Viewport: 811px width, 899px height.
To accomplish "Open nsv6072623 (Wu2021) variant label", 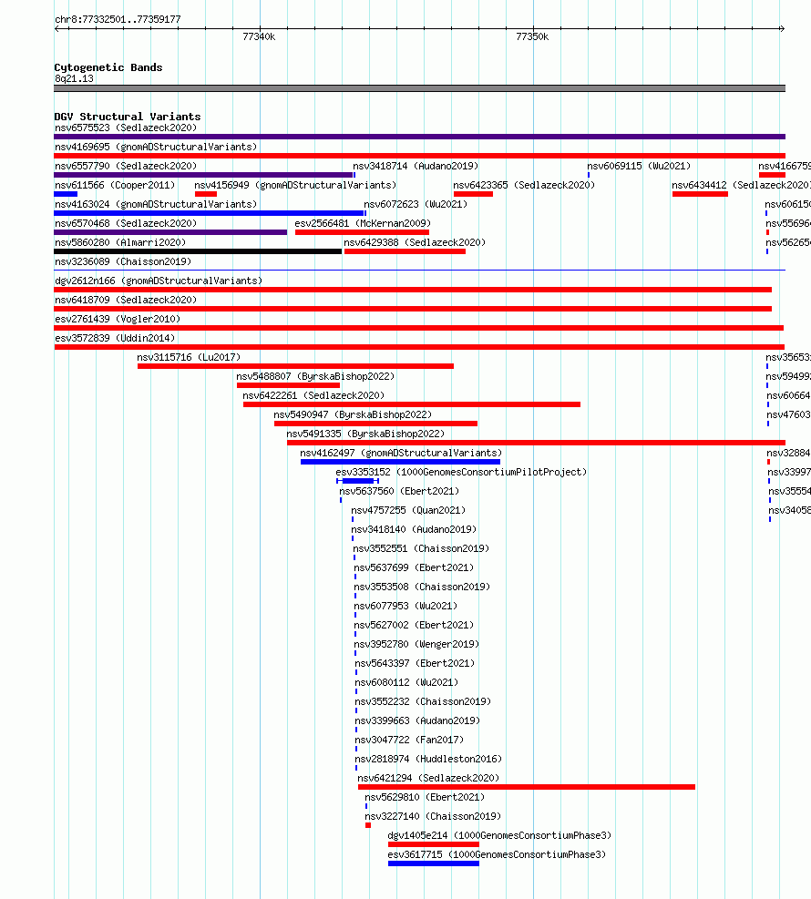I will [416, 204].
